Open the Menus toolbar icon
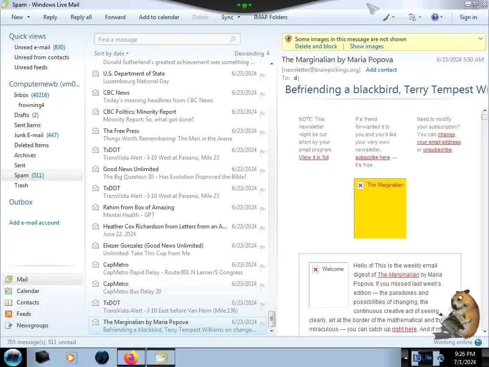Screen dimensions: 489x367 coord(412,18)
